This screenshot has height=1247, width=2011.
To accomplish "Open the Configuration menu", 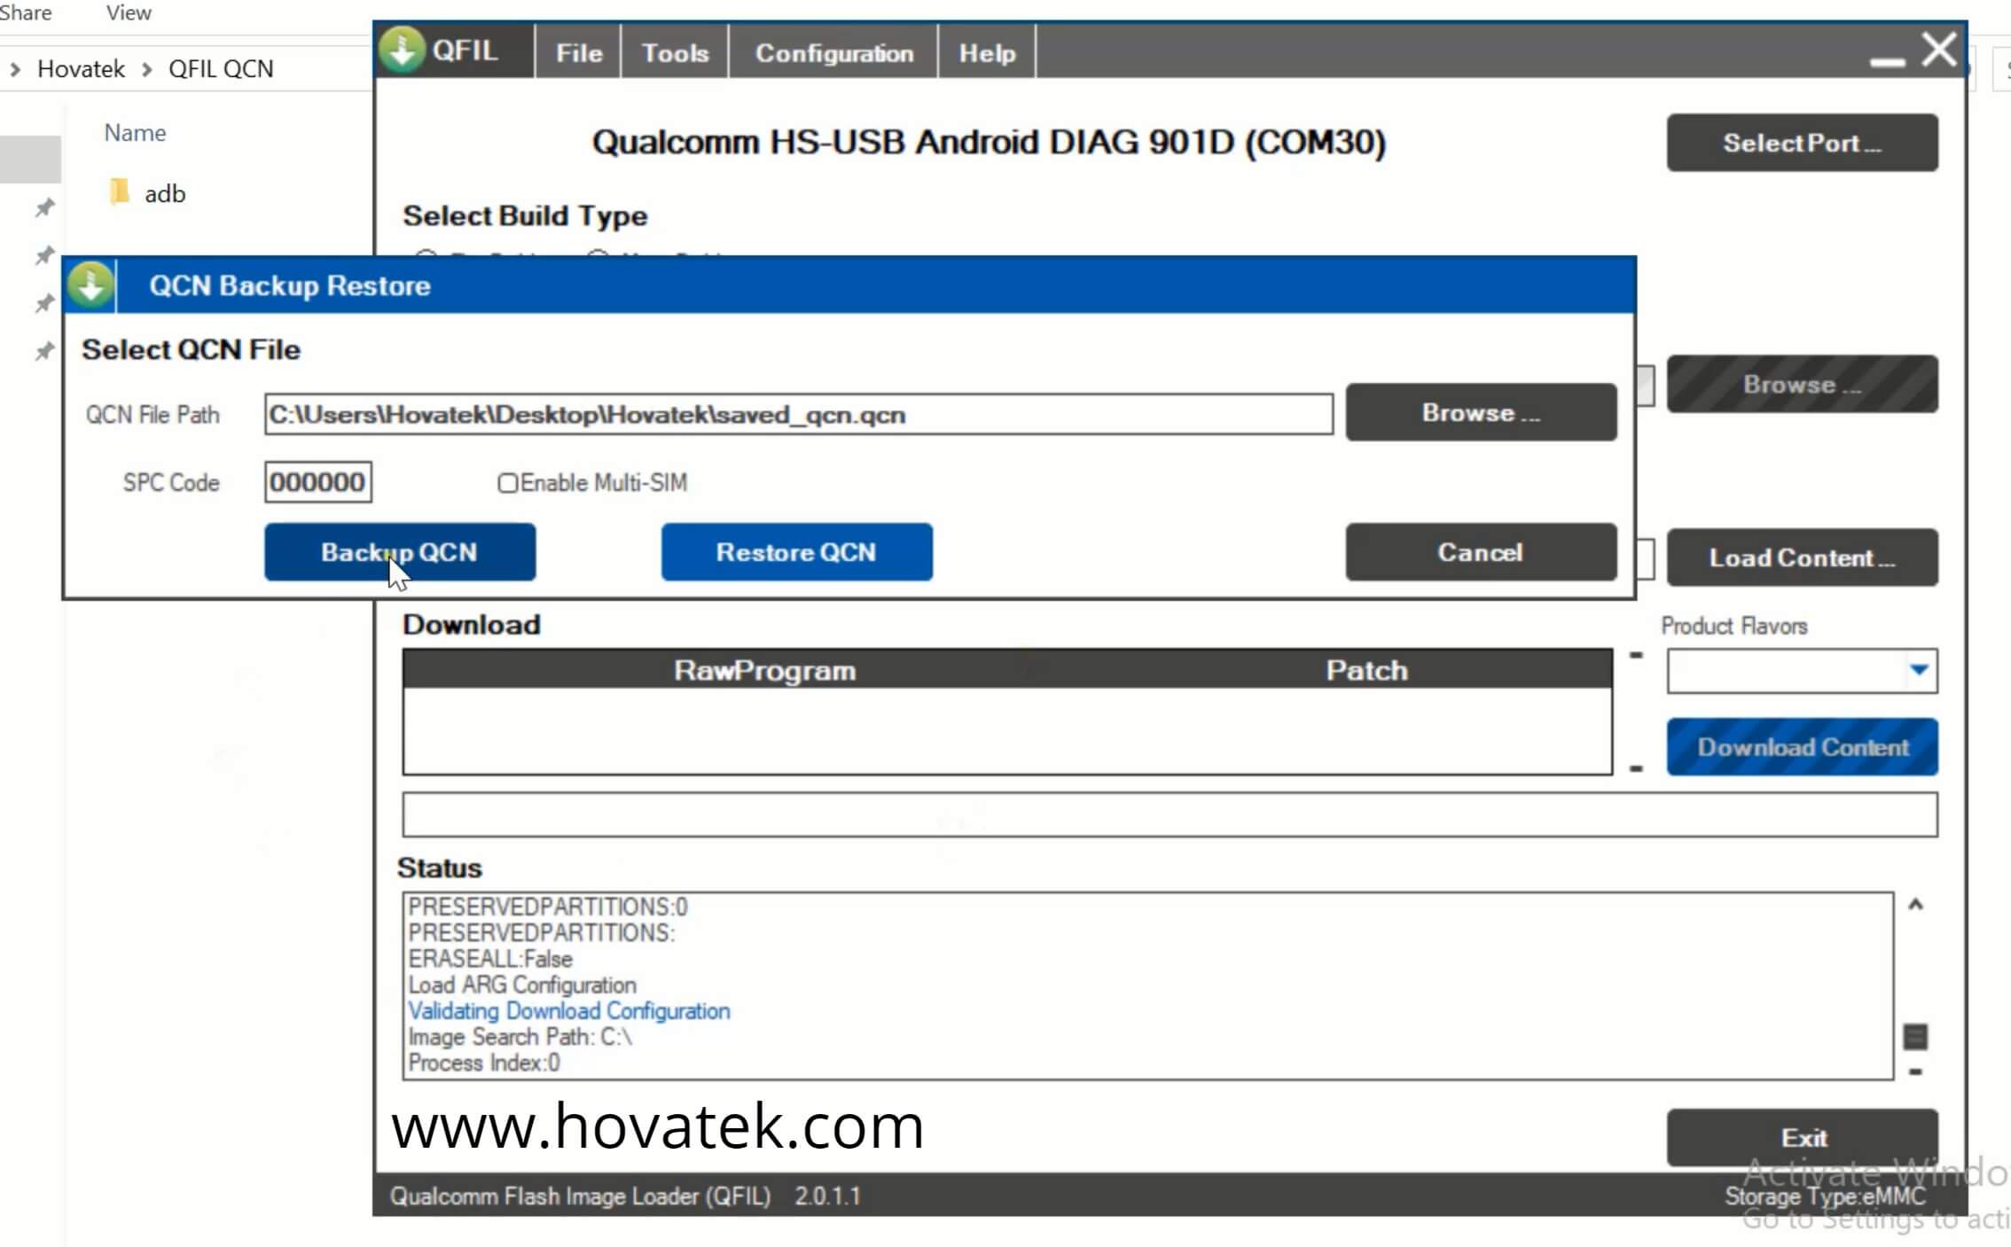I will (x=833, y=52).
